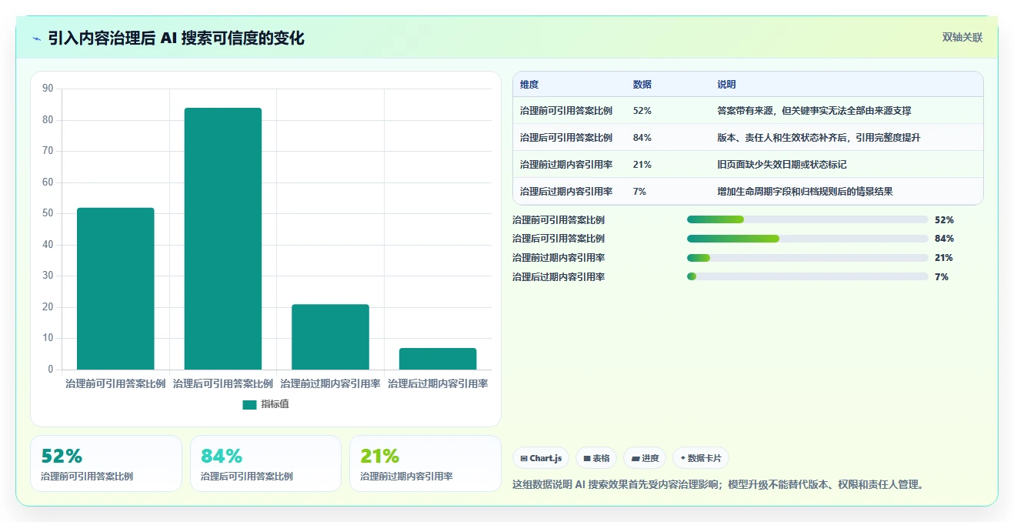Click progress list label 治理后过期内容引用率
1014x522 pixels.
(x=559, y=277)
